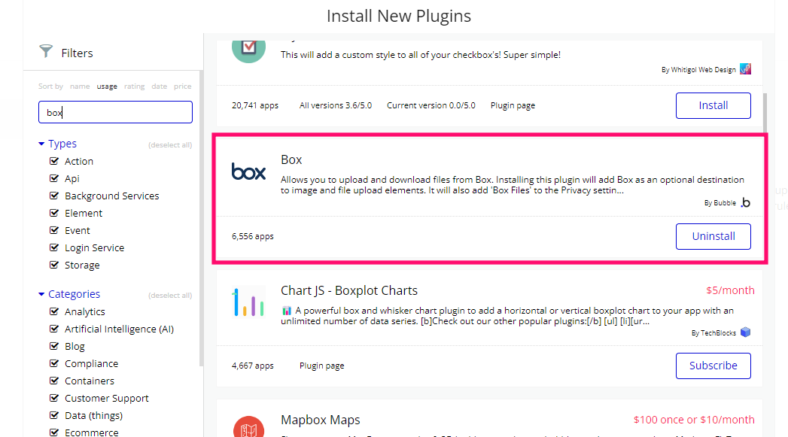Toggle the Data (things) checkbox
This screenshot has height=437, width=788.
(x=54, y=415)
